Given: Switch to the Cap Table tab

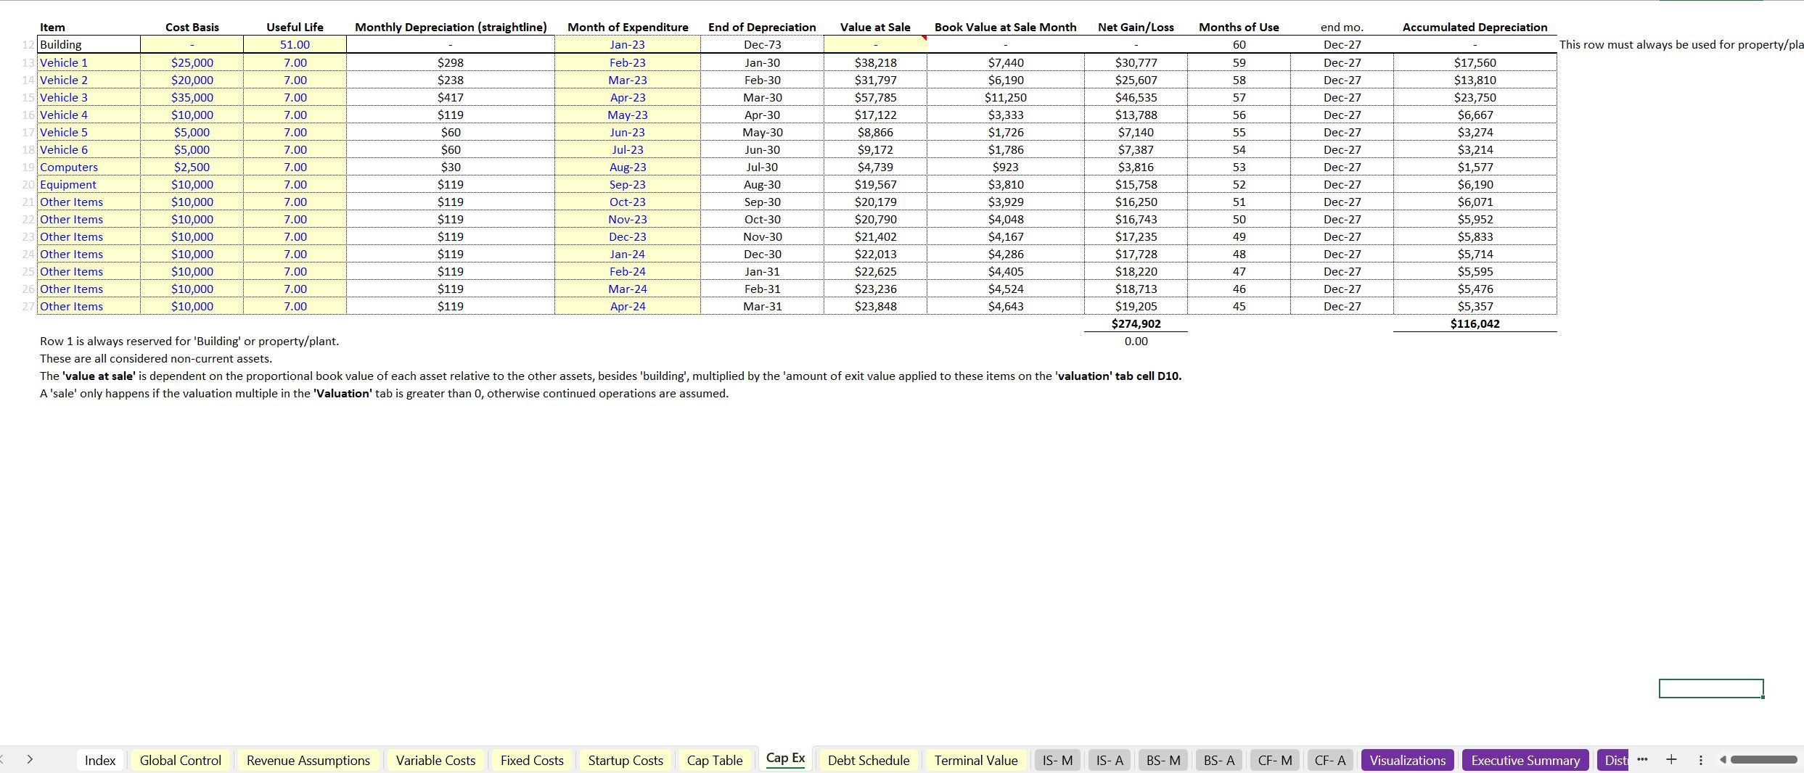Looking at the screenshot, I should (x=715, y=760).
